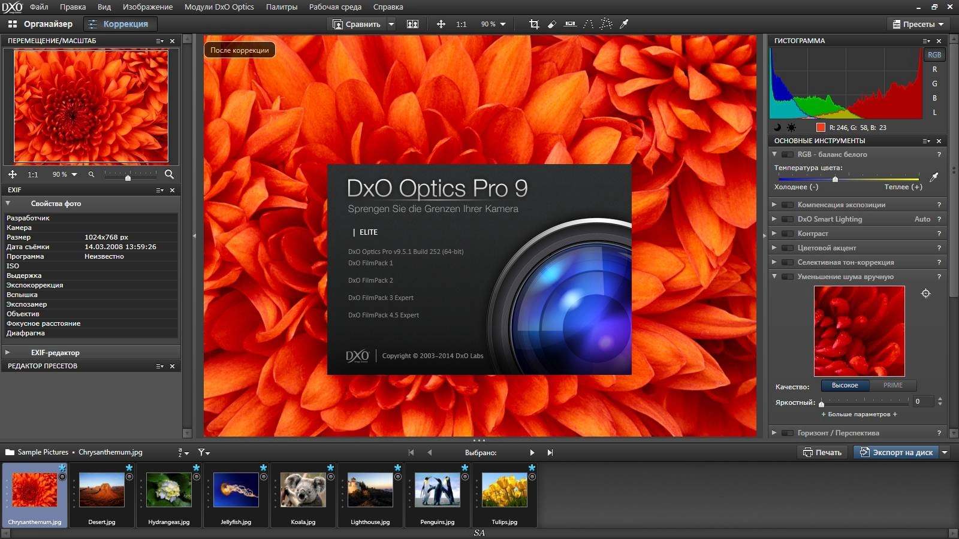The height and width of the screenshot is (539, 959).
Task: Switch to the Органайзер tab
Action: (x=41, y=24)
